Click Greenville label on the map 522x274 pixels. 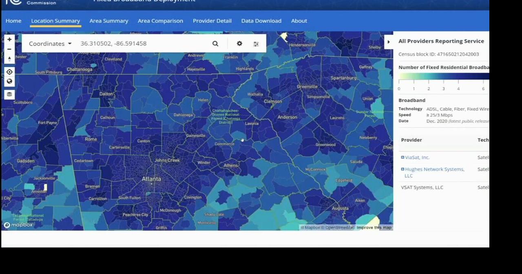tap(307, 86)
